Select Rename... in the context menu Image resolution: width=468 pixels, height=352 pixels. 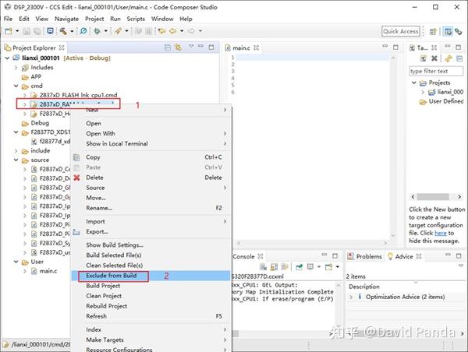(98, 208)
